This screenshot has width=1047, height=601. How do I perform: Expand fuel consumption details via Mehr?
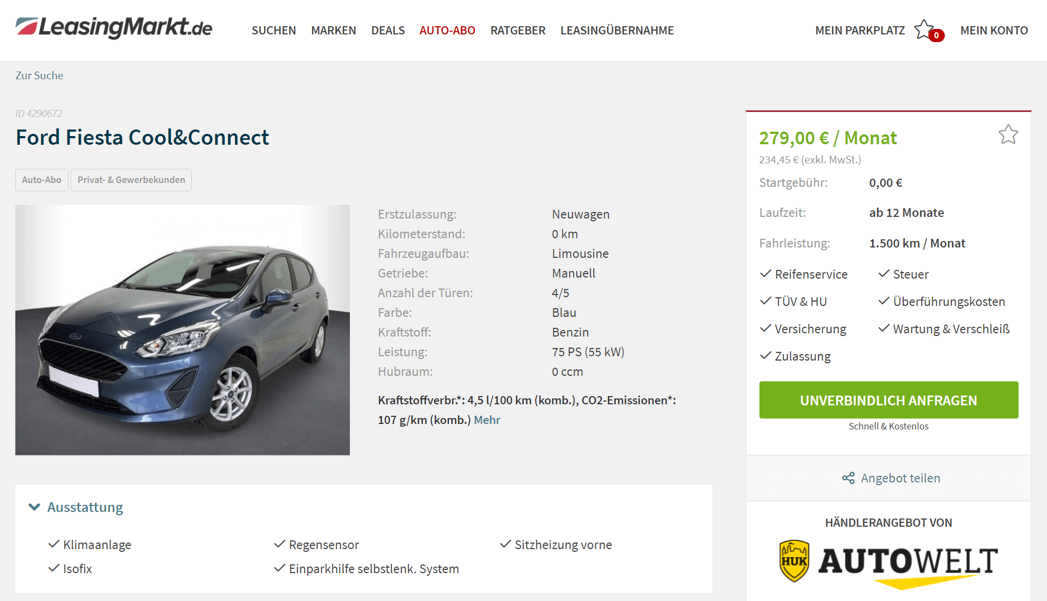tap(487, 420)
